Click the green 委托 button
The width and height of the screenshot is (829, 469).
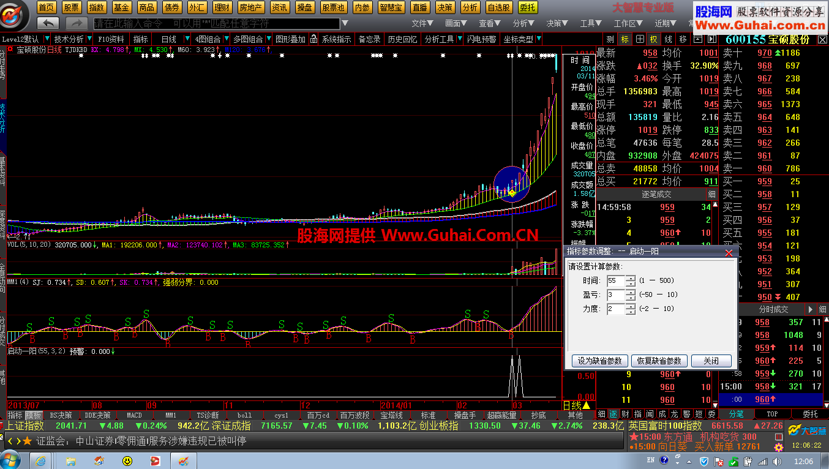coord(527,7)
